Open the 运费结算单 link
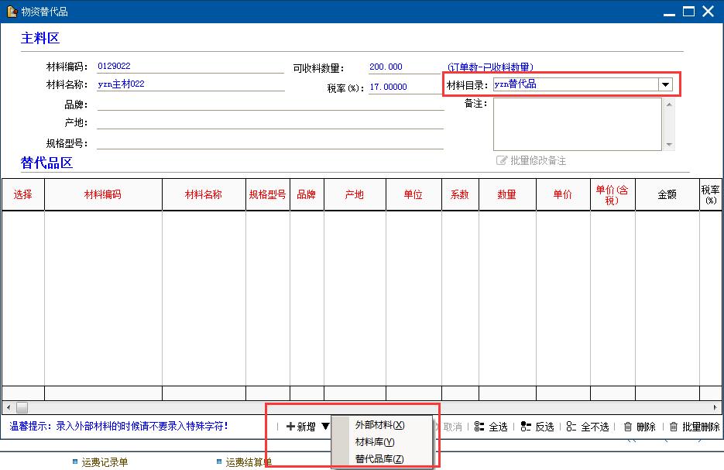Image resolution: width=724 pixels, height=470 pixels. click(x=249, y=462)
